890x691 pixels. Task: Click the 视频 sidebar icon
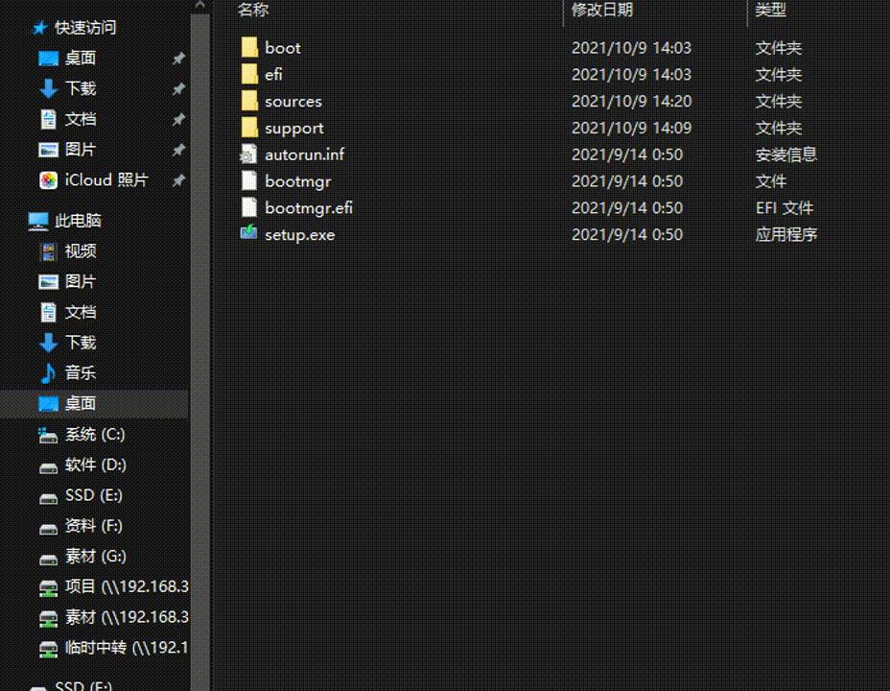(x=47, y=250)
